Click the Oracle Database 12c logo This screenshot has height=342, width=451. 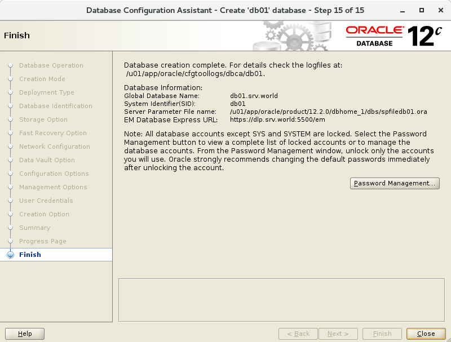click(393, 36)
